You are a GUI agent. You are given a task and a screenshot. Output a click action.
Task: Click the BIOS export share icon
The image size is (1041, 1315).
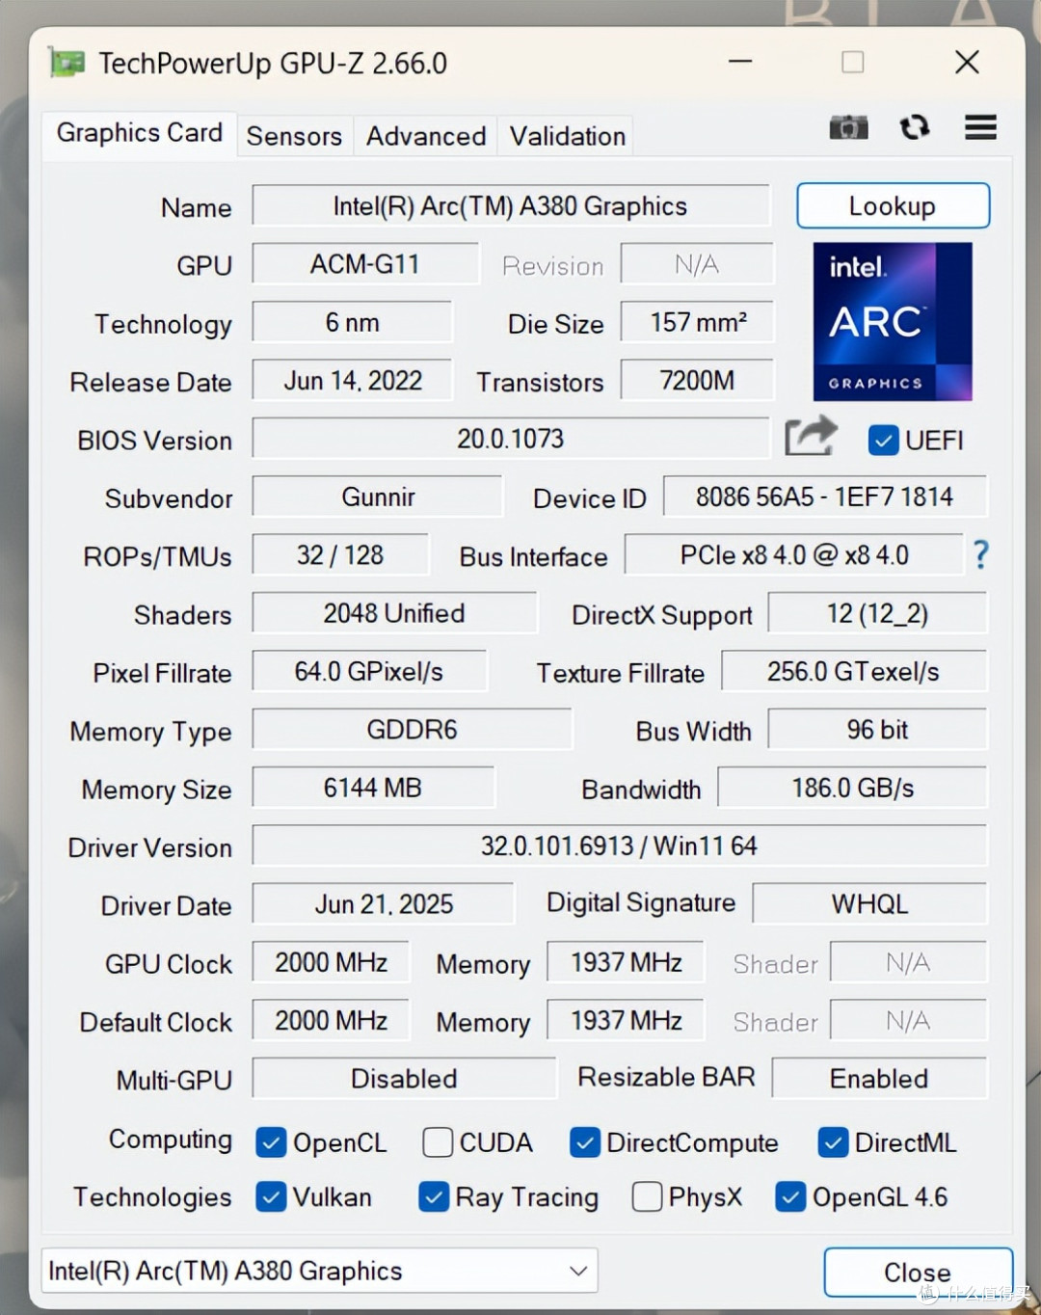811,436
